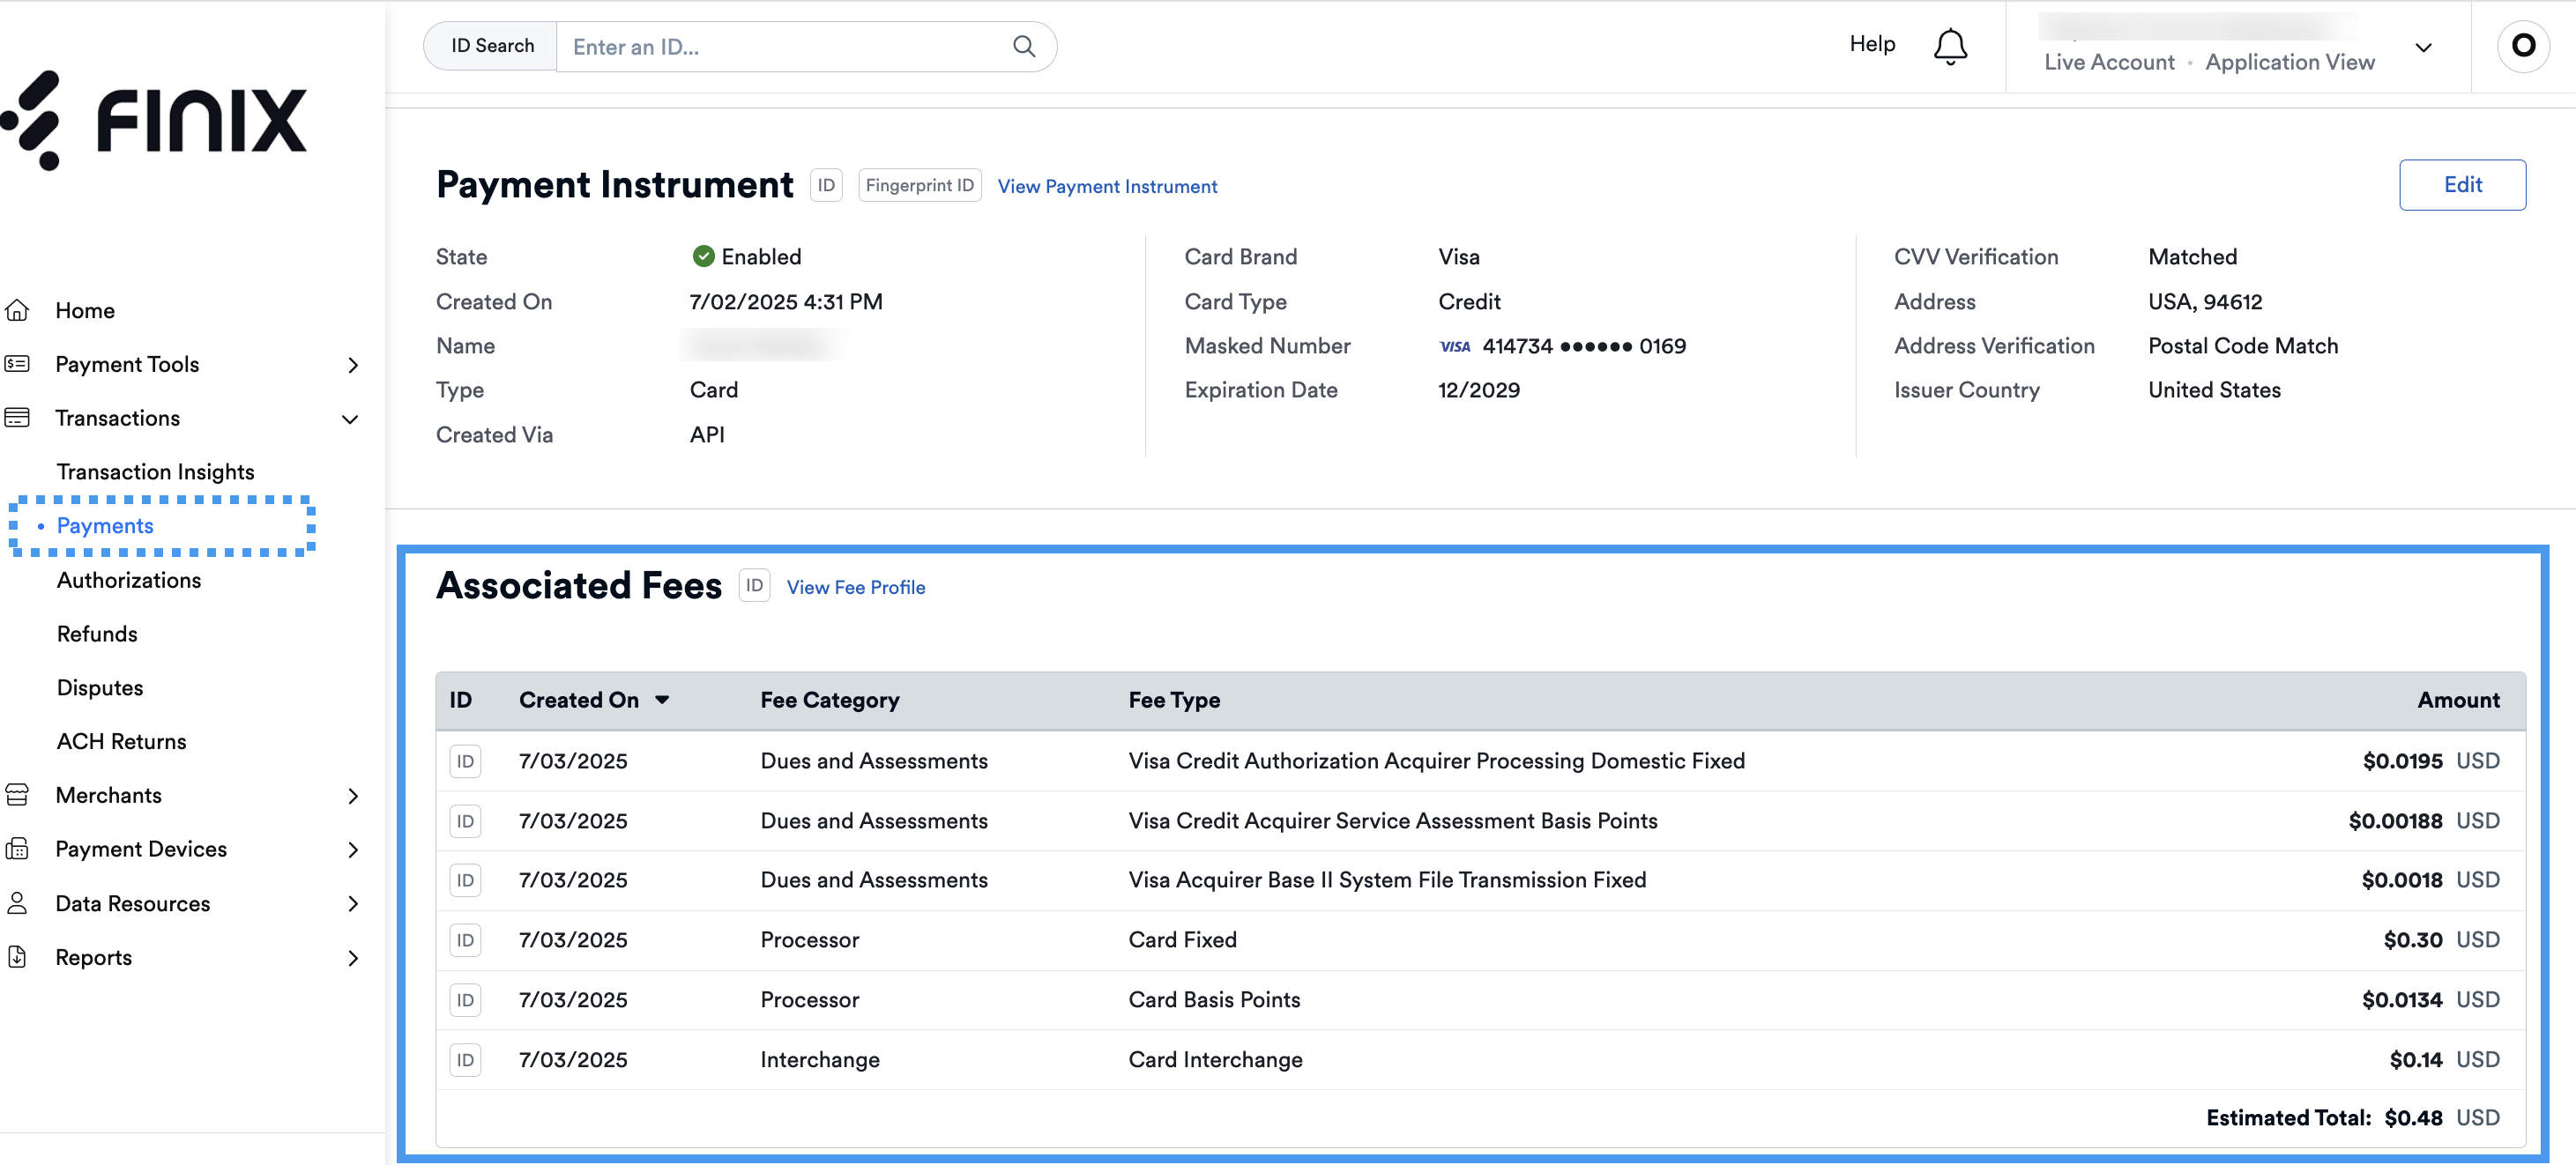Click the Data Resources person icon
Image resolution: width=2576 pixels, height=1165 pixels.
click(x=16, y=902)
